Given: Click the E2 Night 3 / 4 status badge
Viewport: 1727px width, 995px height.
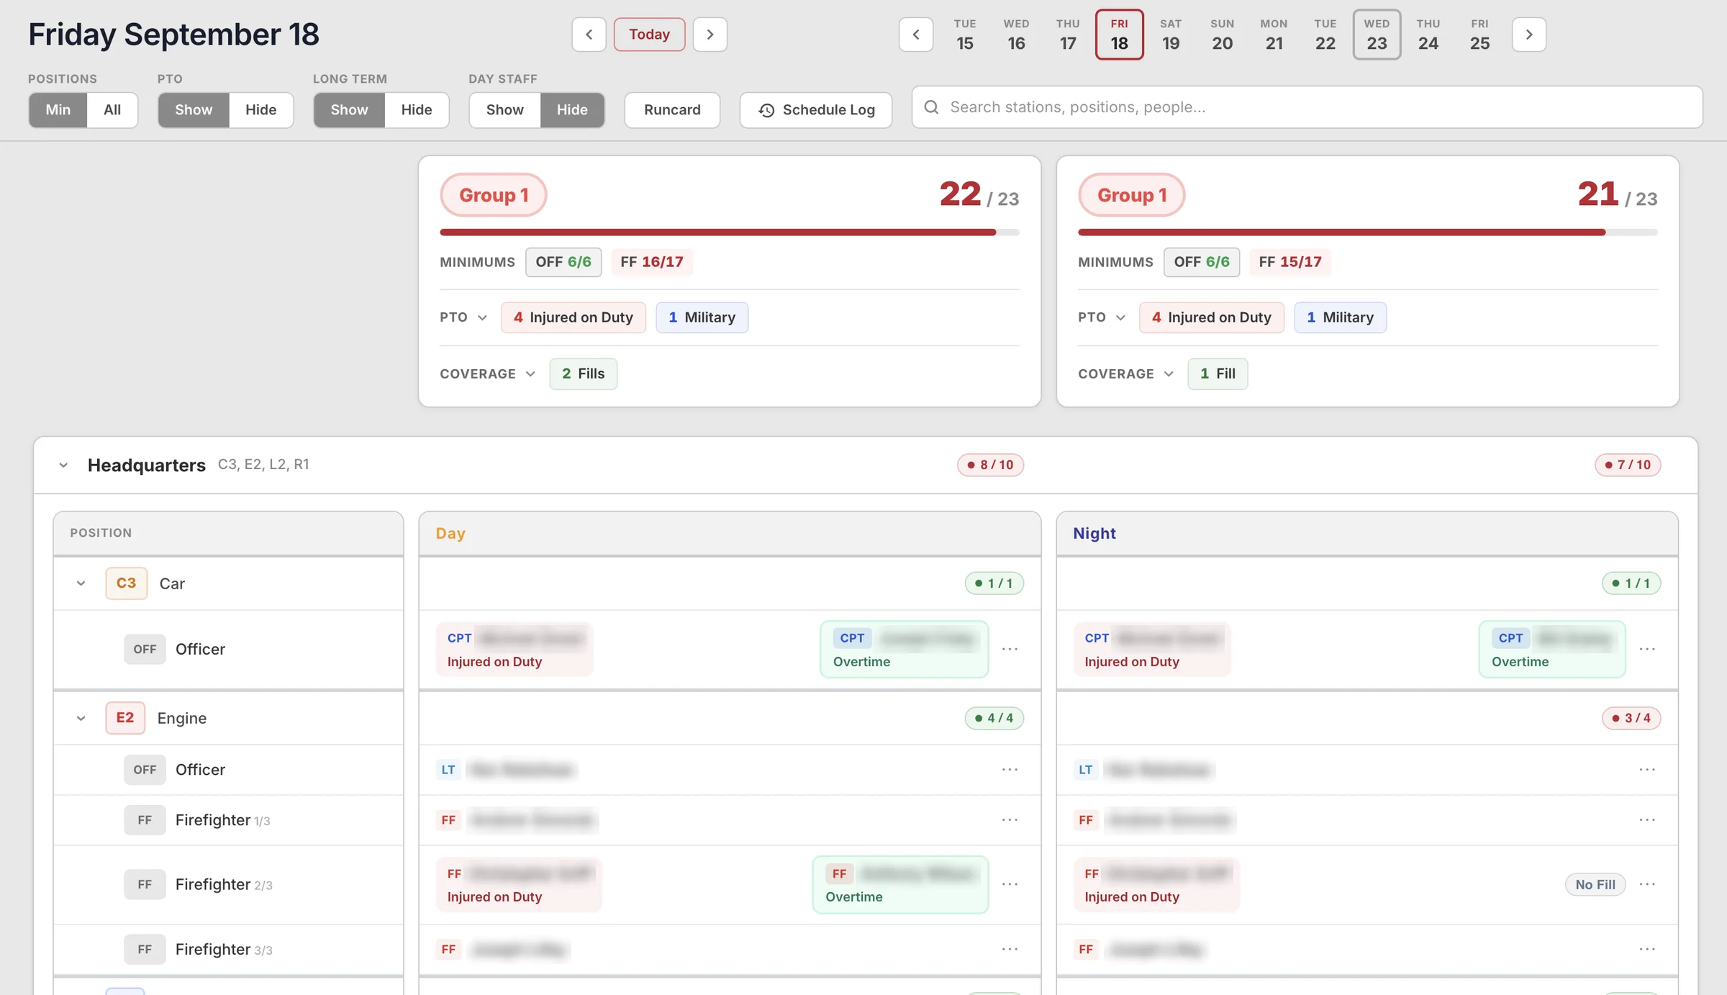Looking at the screenshot, I should (1631, 718).
